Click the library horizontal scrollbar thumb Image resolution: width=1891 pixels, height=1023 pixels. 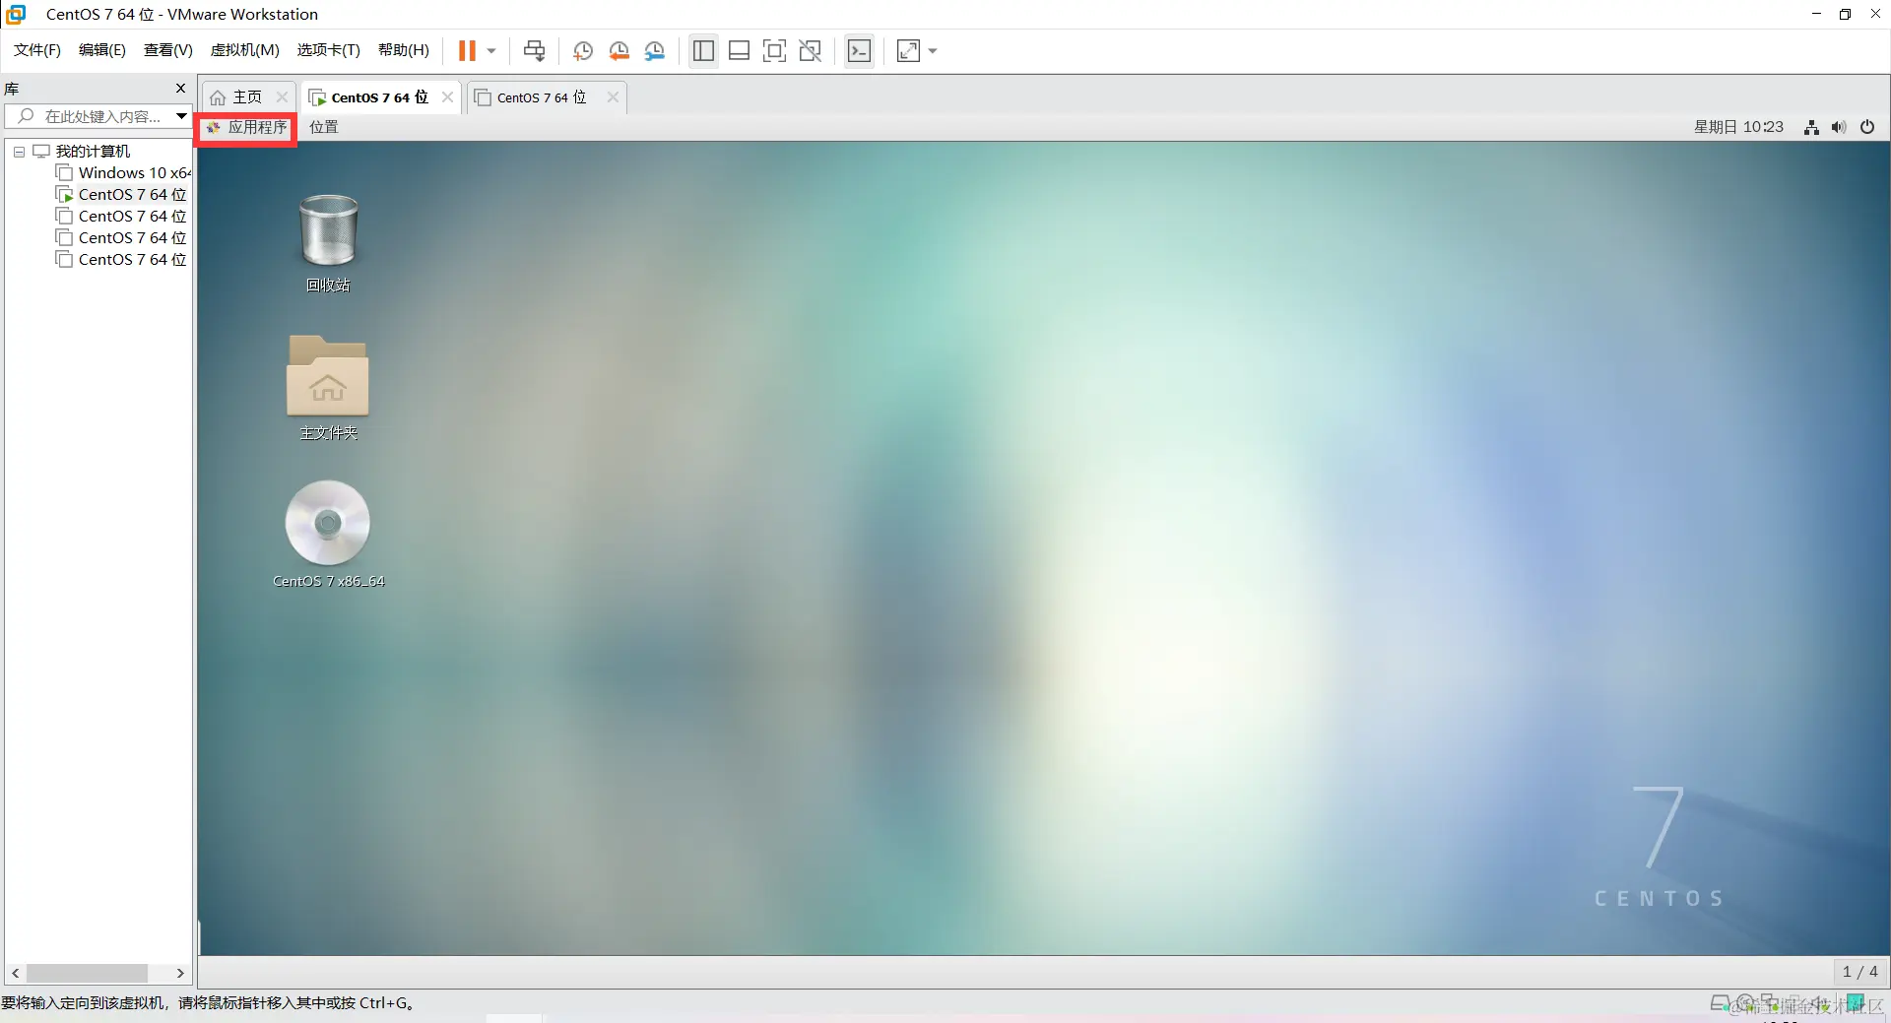(87, 973)
